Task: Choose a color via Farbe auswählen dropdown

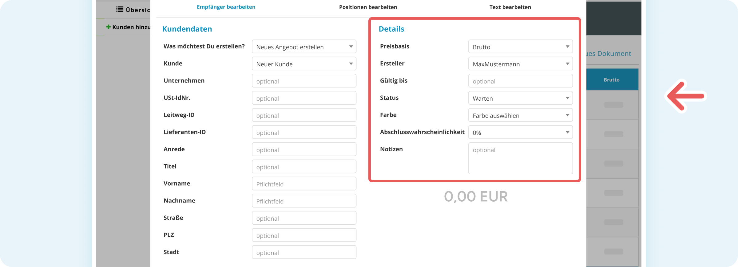Action: pos(520,115)
